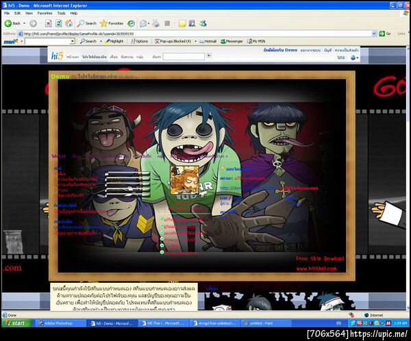Click www.hi5thai.com link in skin

pyautogui.click(x=316, y=268)
